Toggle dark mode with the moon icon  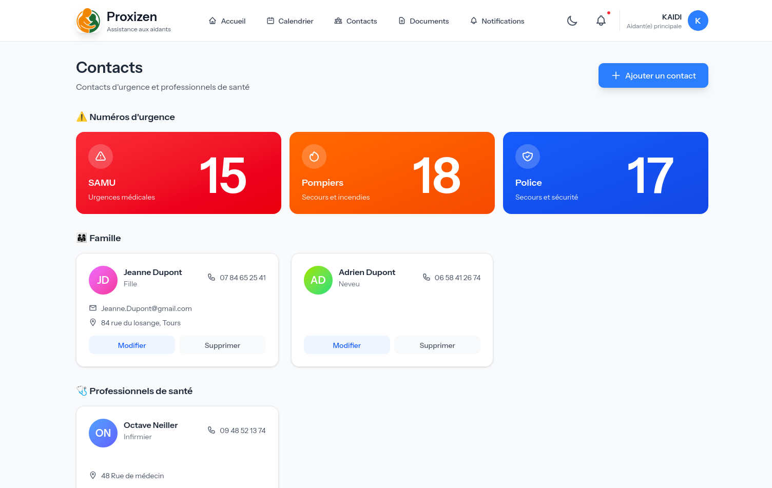pos(572,21)
